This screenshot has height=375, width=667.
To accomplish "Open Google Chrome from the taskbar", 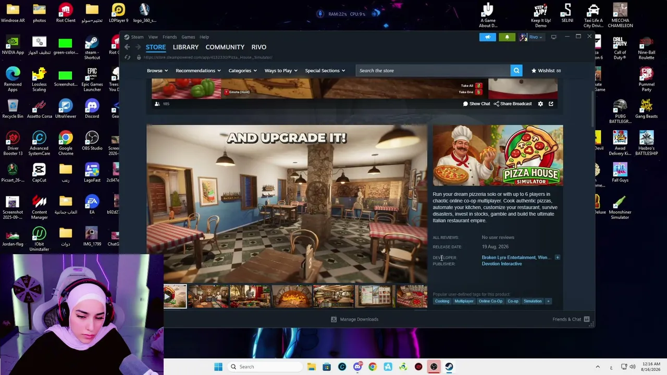I will pos(373,367).
